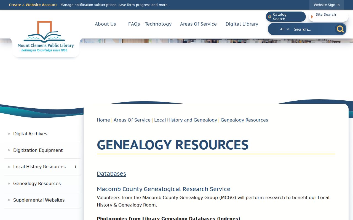Click the Website Sign In button
353x220 pixels.
click(x=327, y=5)
